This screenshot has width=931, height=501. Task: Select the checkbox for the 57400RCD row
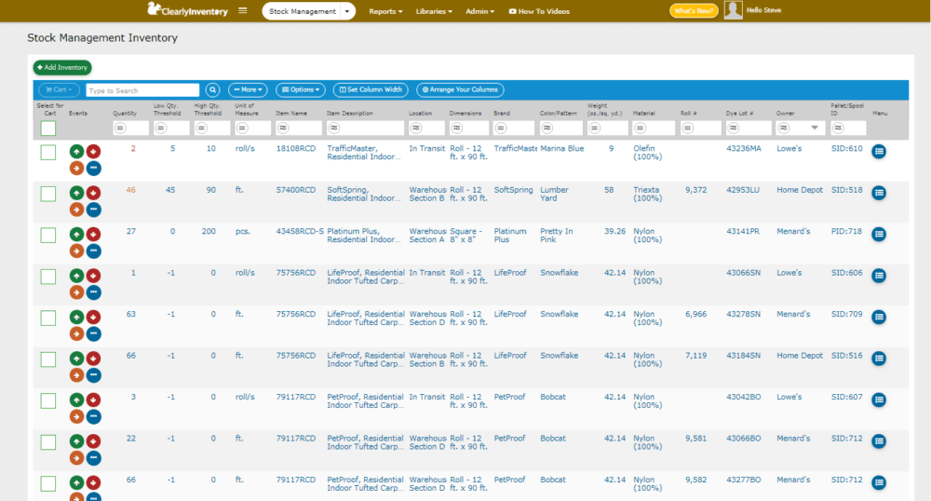click(48, 194)
